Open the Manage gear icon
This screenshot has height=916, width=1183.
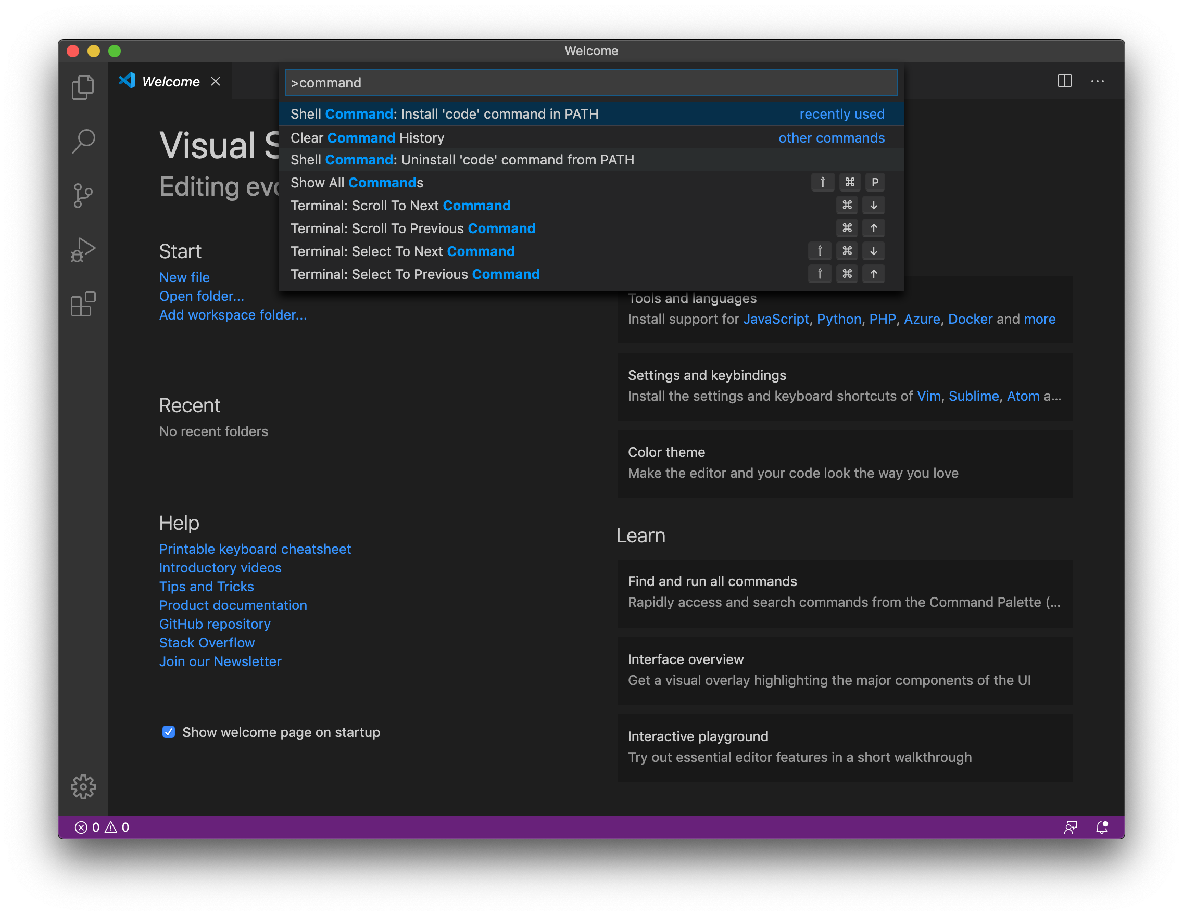(x=83, y=786)
